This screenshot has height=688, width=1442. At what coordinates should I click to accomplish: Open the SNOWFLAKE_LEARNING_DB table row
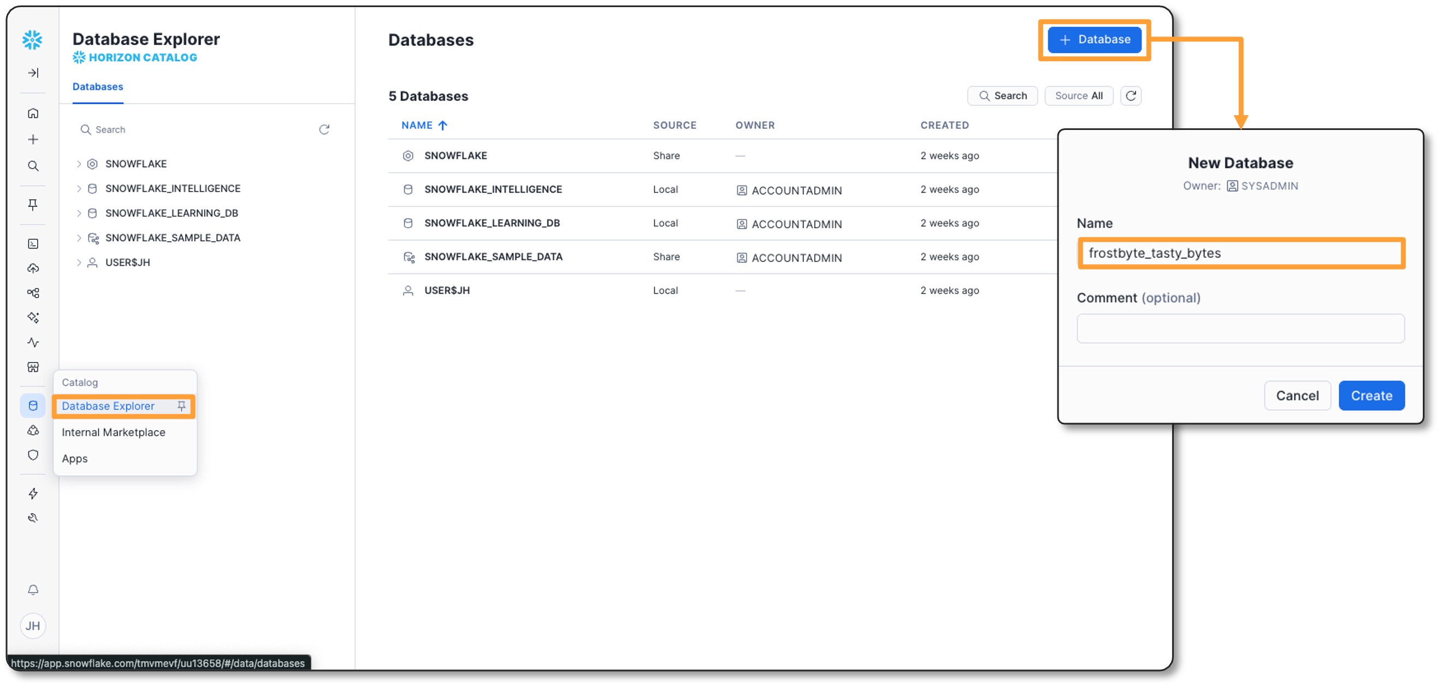point(492,223)
